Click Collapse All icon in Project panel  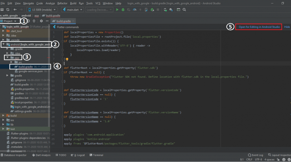pos(34,21)
